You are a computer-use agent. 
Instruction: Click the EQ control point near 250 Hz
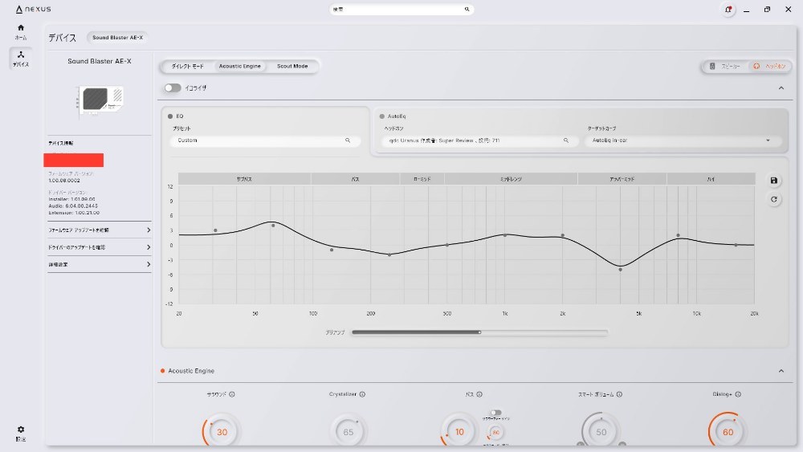coord(389,255)
